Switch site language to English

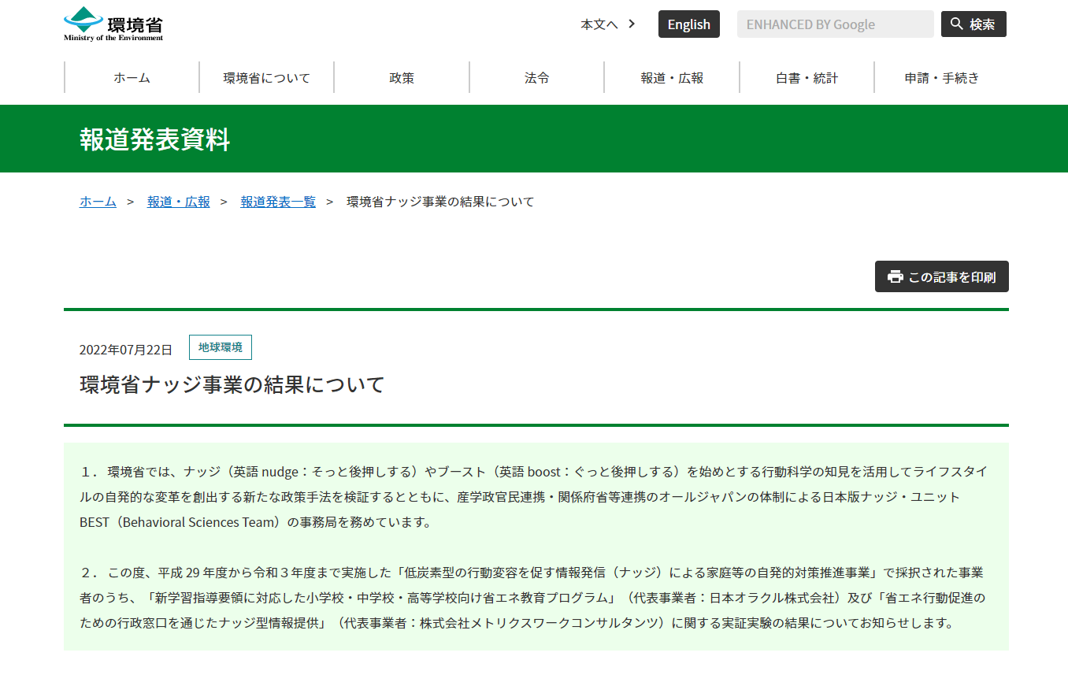[688, 24]
